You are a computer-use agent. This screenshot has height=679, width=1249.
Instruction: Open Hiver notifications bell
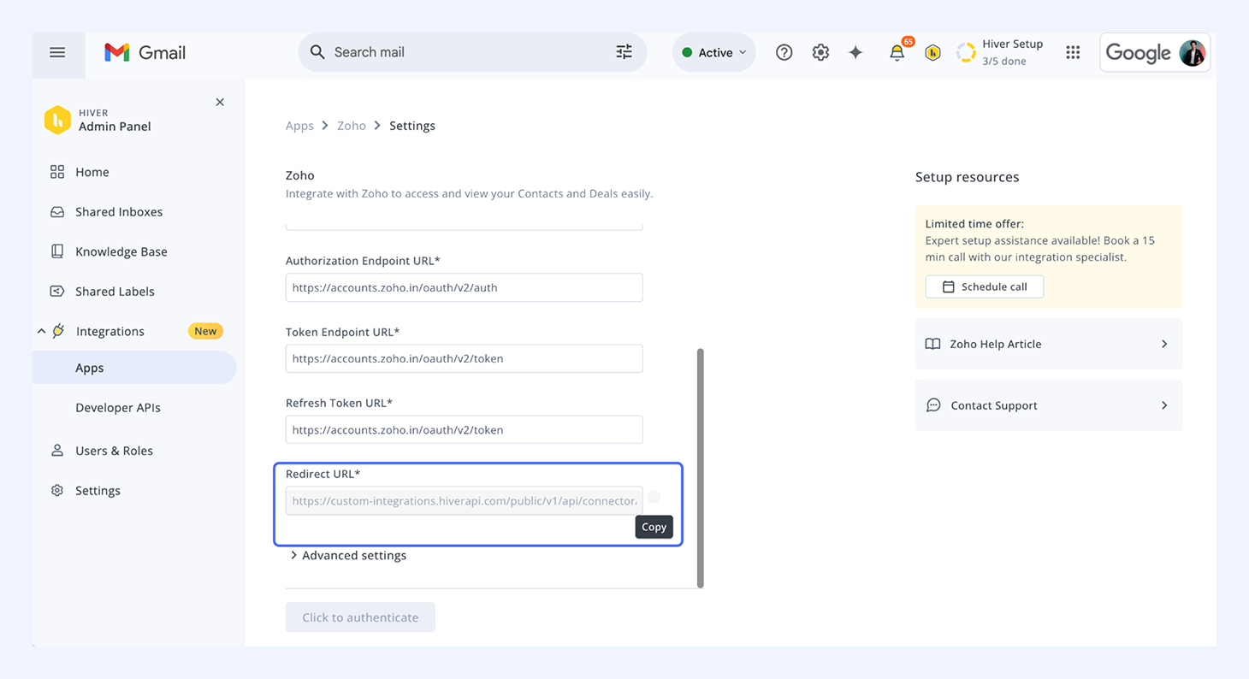click(x=897, y=53)
